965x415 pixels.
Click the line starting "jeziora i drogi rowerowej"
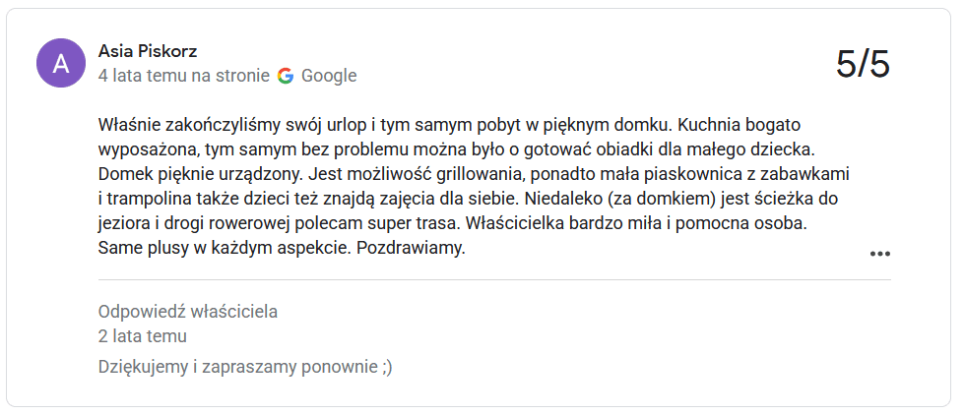[x=452, y=224]
